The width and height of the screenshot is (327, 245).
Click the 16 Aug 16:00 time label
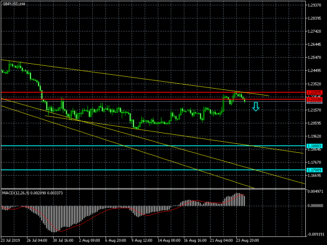(195, 240)
